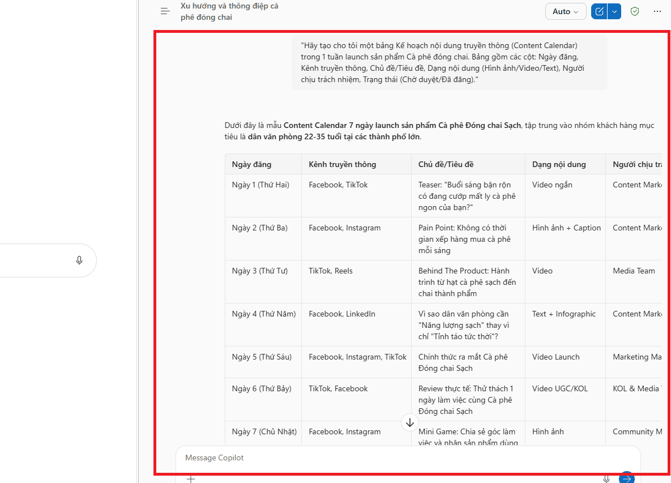Click the 'Facebook, TikTok' channel cell

[x=357, y=195]
